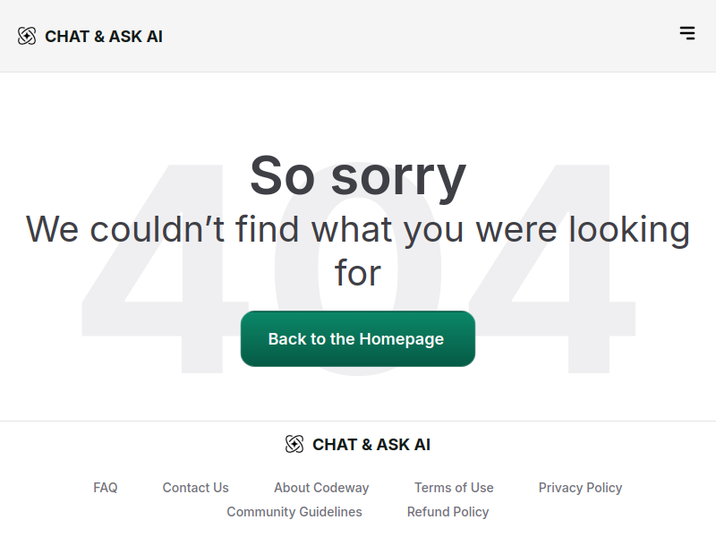The image size is (716, 537).
Task: Open the Community Guidelines link
Action: (294, 512)
